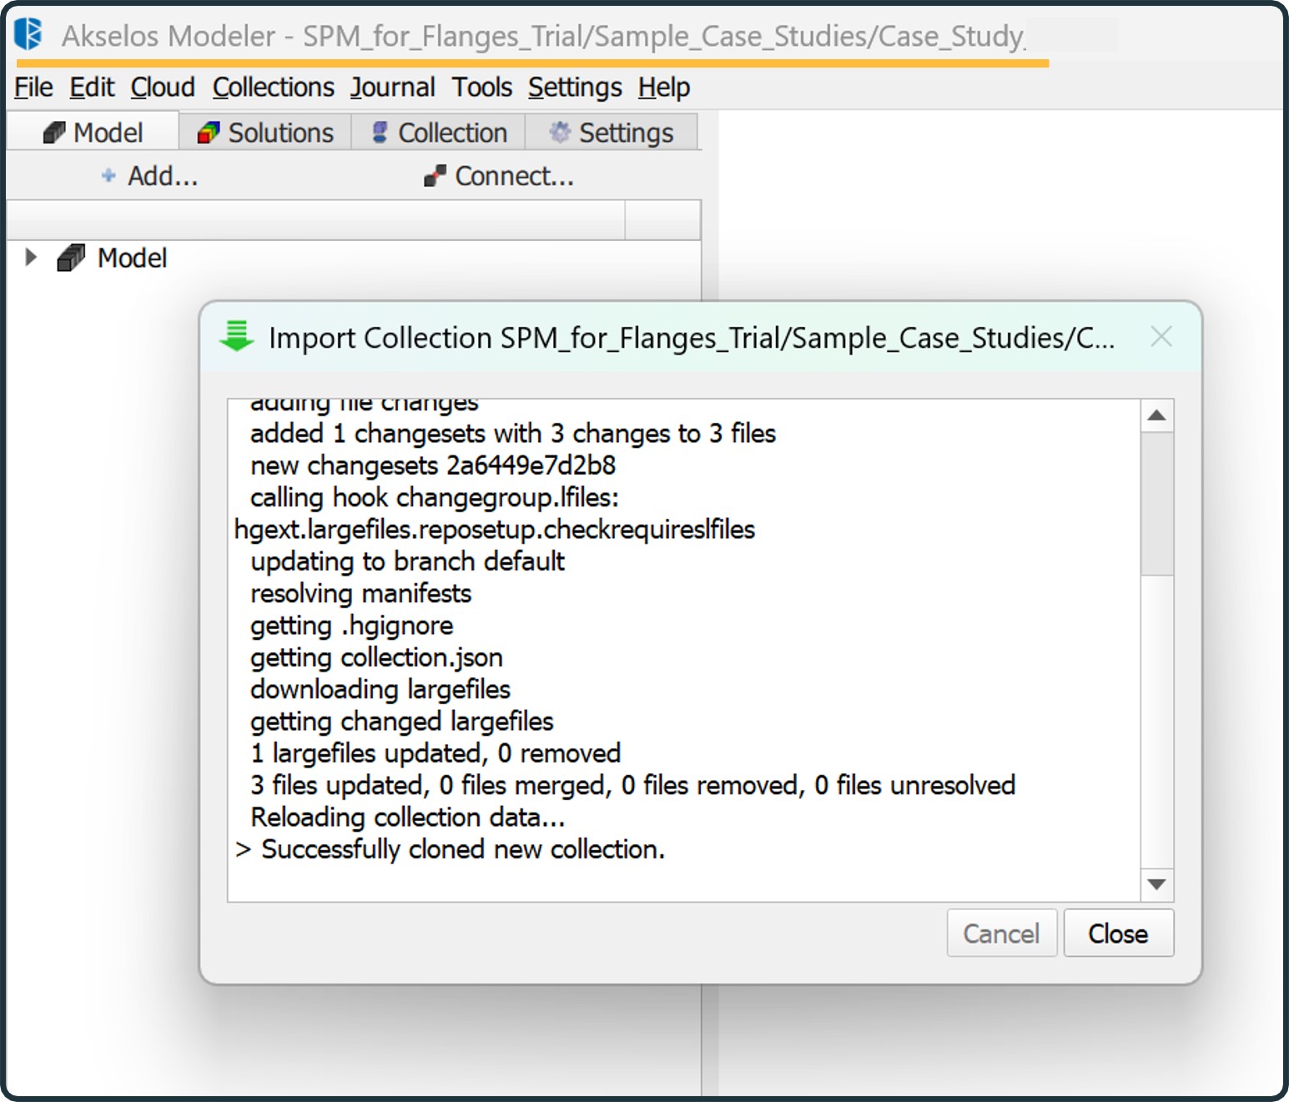Screen dimensions: 1289x1102
Task: Click the Add... button
Action: pos(150,176)
